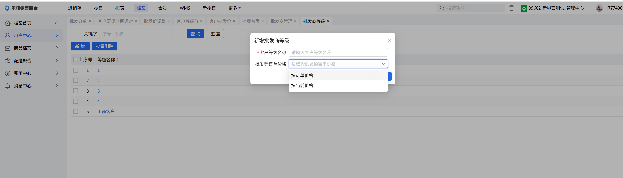
Task: Check the checkbox for 工商客户 row
Action: pos(76,111)
